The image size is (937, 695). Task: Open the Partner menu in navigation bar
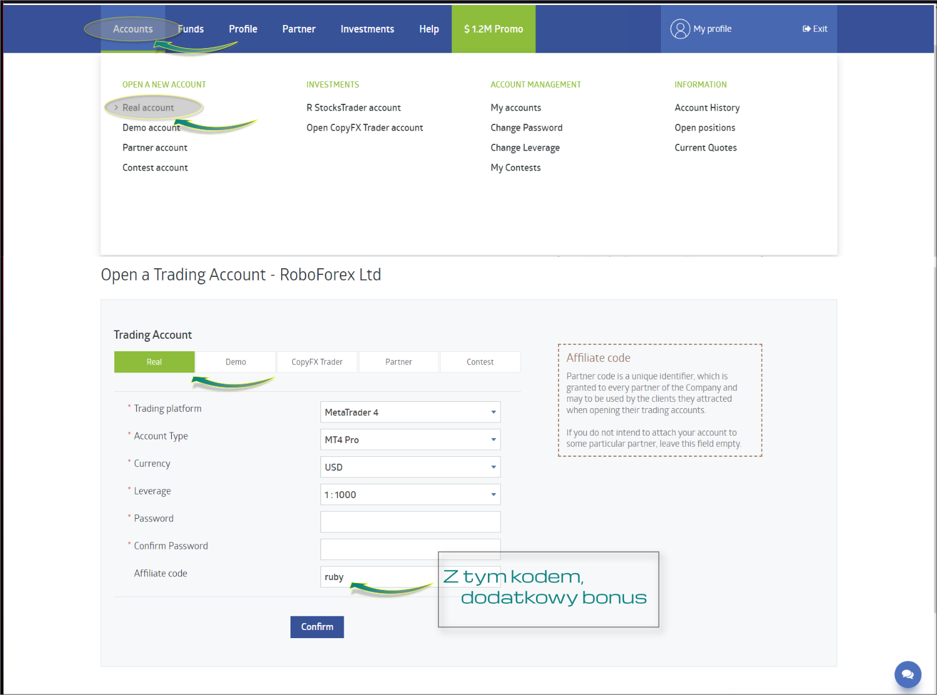(x=299, y=29)
